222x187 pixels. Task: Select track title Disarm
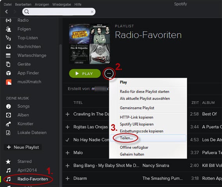point(80,178)
